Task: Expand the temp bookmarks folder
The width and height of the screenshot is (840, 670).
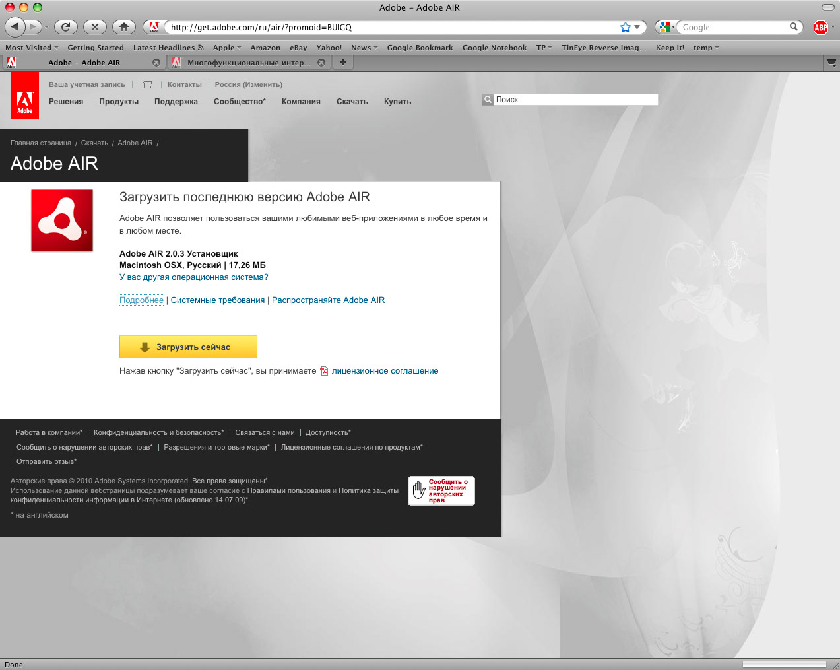Action: pos(706,48)
